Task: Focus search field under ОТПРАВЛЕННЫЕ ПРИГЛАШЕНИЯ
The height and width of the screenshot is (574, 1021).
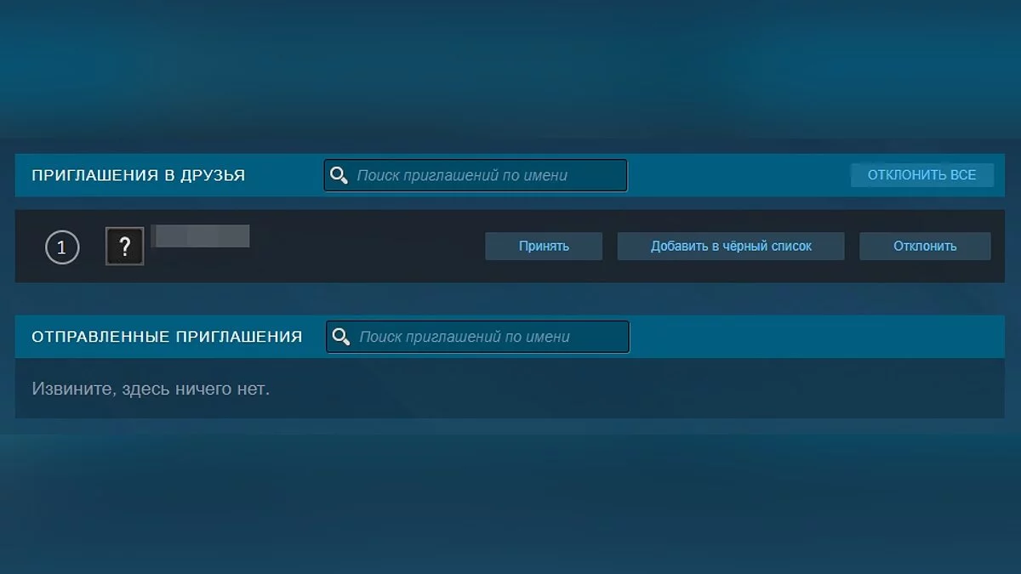Action: coord(488,337)
